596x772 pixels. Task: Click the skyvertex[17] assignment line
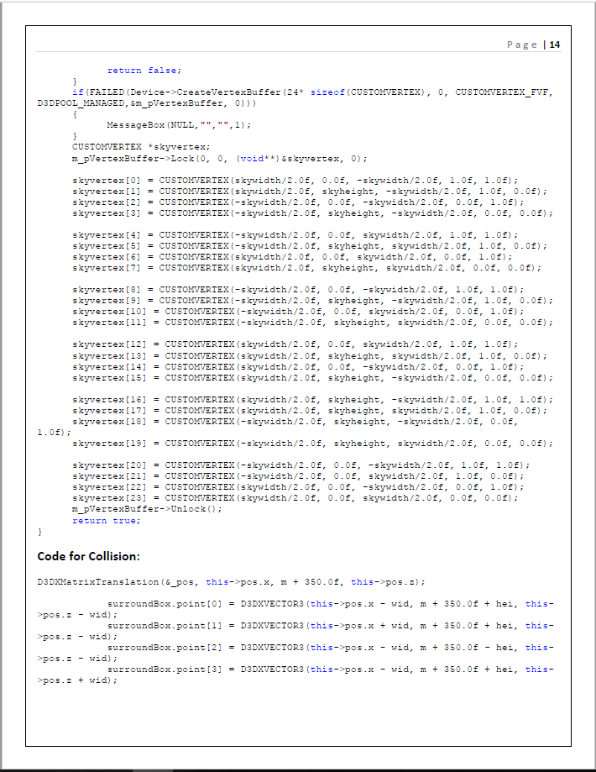tap(310, 411)
